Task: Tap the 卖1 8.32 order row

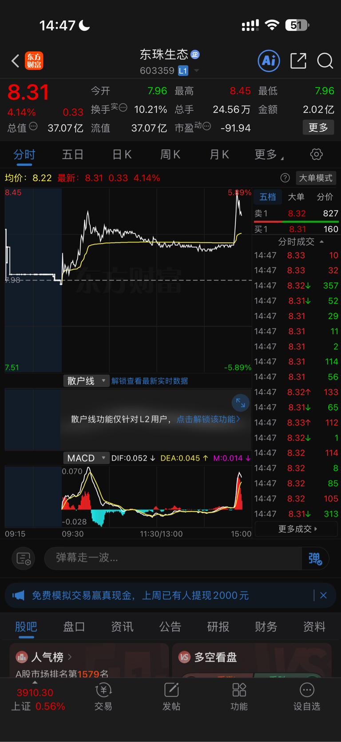Action: pos(296,213)
